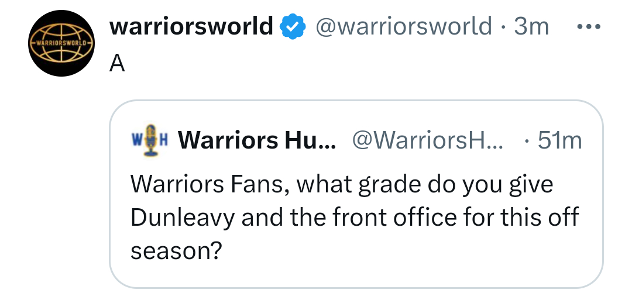
Task: Click the WARRIORSWORLD banner text in the avatar
Action: [61, 43]
